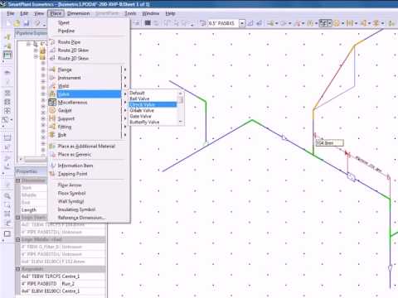Image resolution: width=398 pixels, height=298 pixels.
Task: Select Wall Symbol entry
Action: [89, 201]
